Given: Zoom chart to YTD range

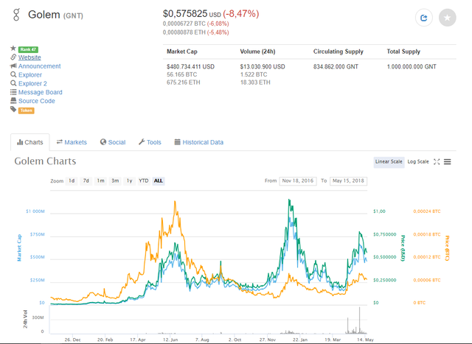Looking at the screenshot, I should coord(144,180).
